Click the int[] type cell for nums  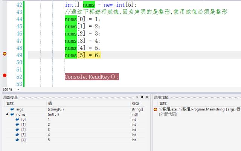(x=135, y=114)
